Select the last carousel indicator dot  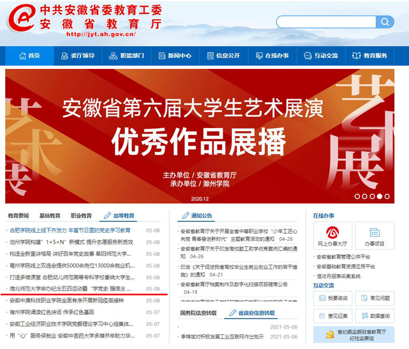387,196
